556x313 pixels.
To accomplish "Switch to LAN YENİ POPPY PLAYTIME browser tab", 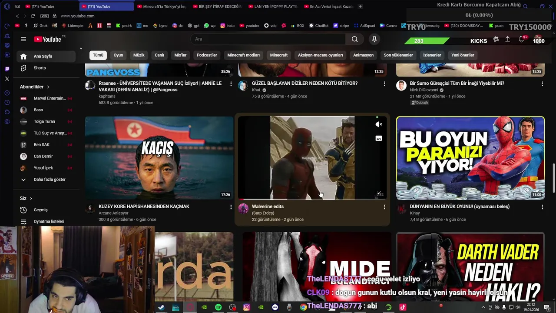I will tap(273, 7).
